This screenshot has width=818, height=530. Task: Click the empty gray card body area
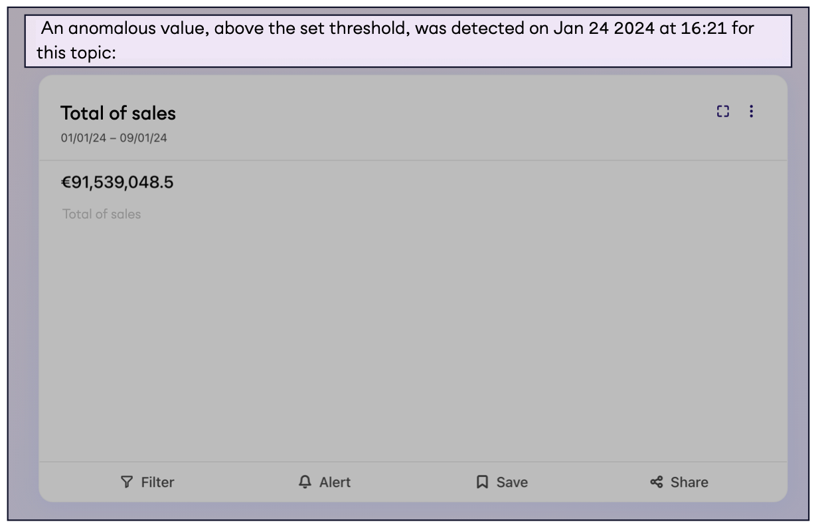(x=412, y=332)
